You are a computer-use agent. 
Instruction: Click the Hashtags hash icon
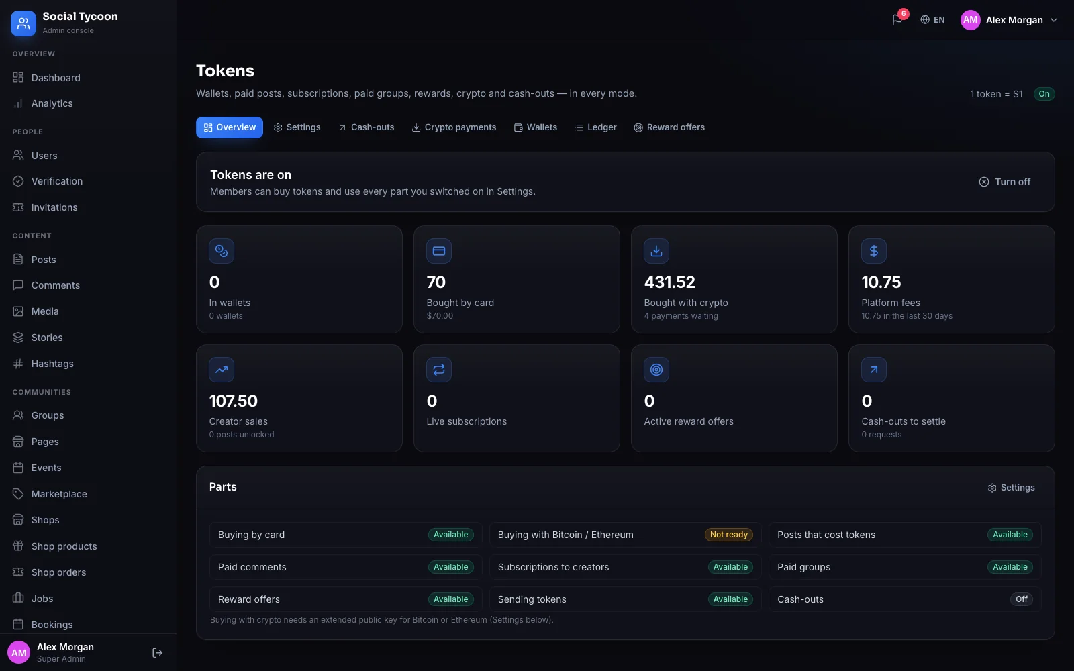[18, 364]
